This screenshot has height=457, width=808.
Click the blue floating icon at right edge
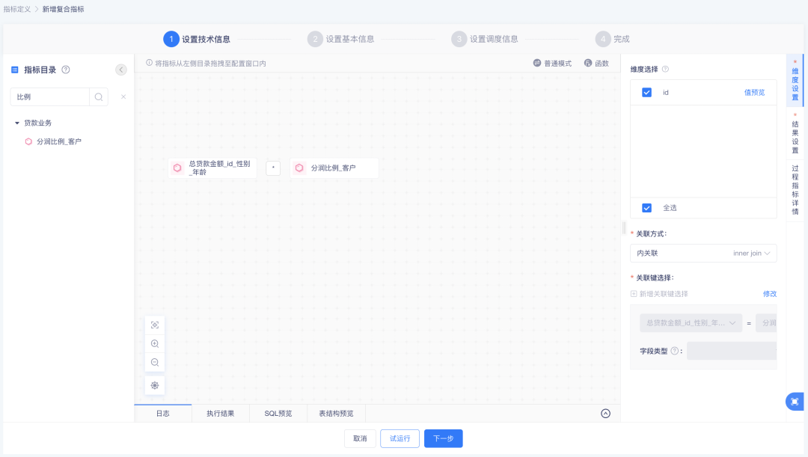click(x=795, y=402)
